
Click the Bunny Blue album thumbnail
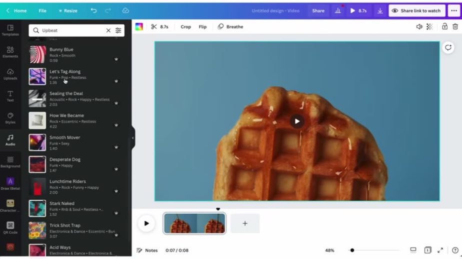[x=37, y=54]
